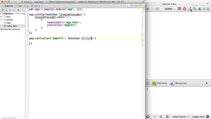Clear console with the circle-slash icon
The height and width of the screenshot is (119, 211).
pos(167,117)
